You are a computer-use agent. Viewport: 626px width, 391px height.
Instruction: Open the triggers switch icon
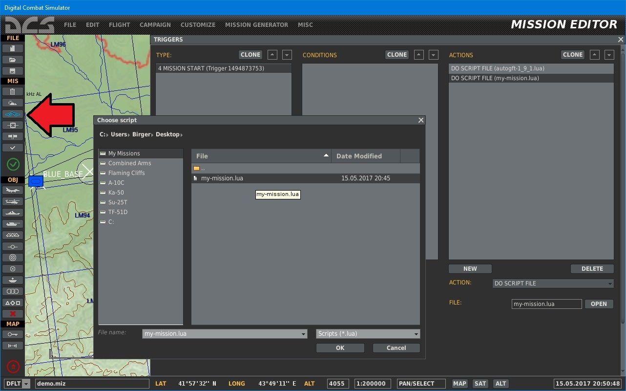coord(13,114)
